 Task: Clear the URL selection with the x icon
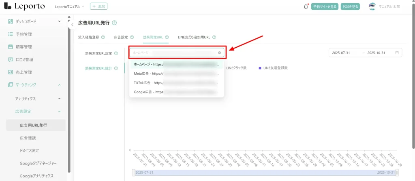pos(220,53)
